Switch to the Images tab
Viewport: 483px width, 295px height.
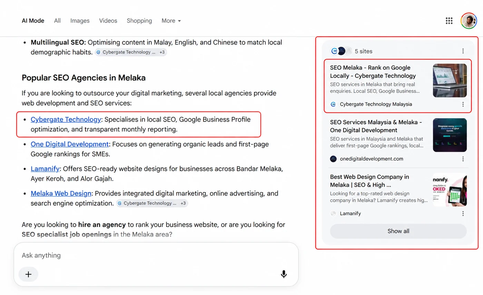tap(80, 21)
